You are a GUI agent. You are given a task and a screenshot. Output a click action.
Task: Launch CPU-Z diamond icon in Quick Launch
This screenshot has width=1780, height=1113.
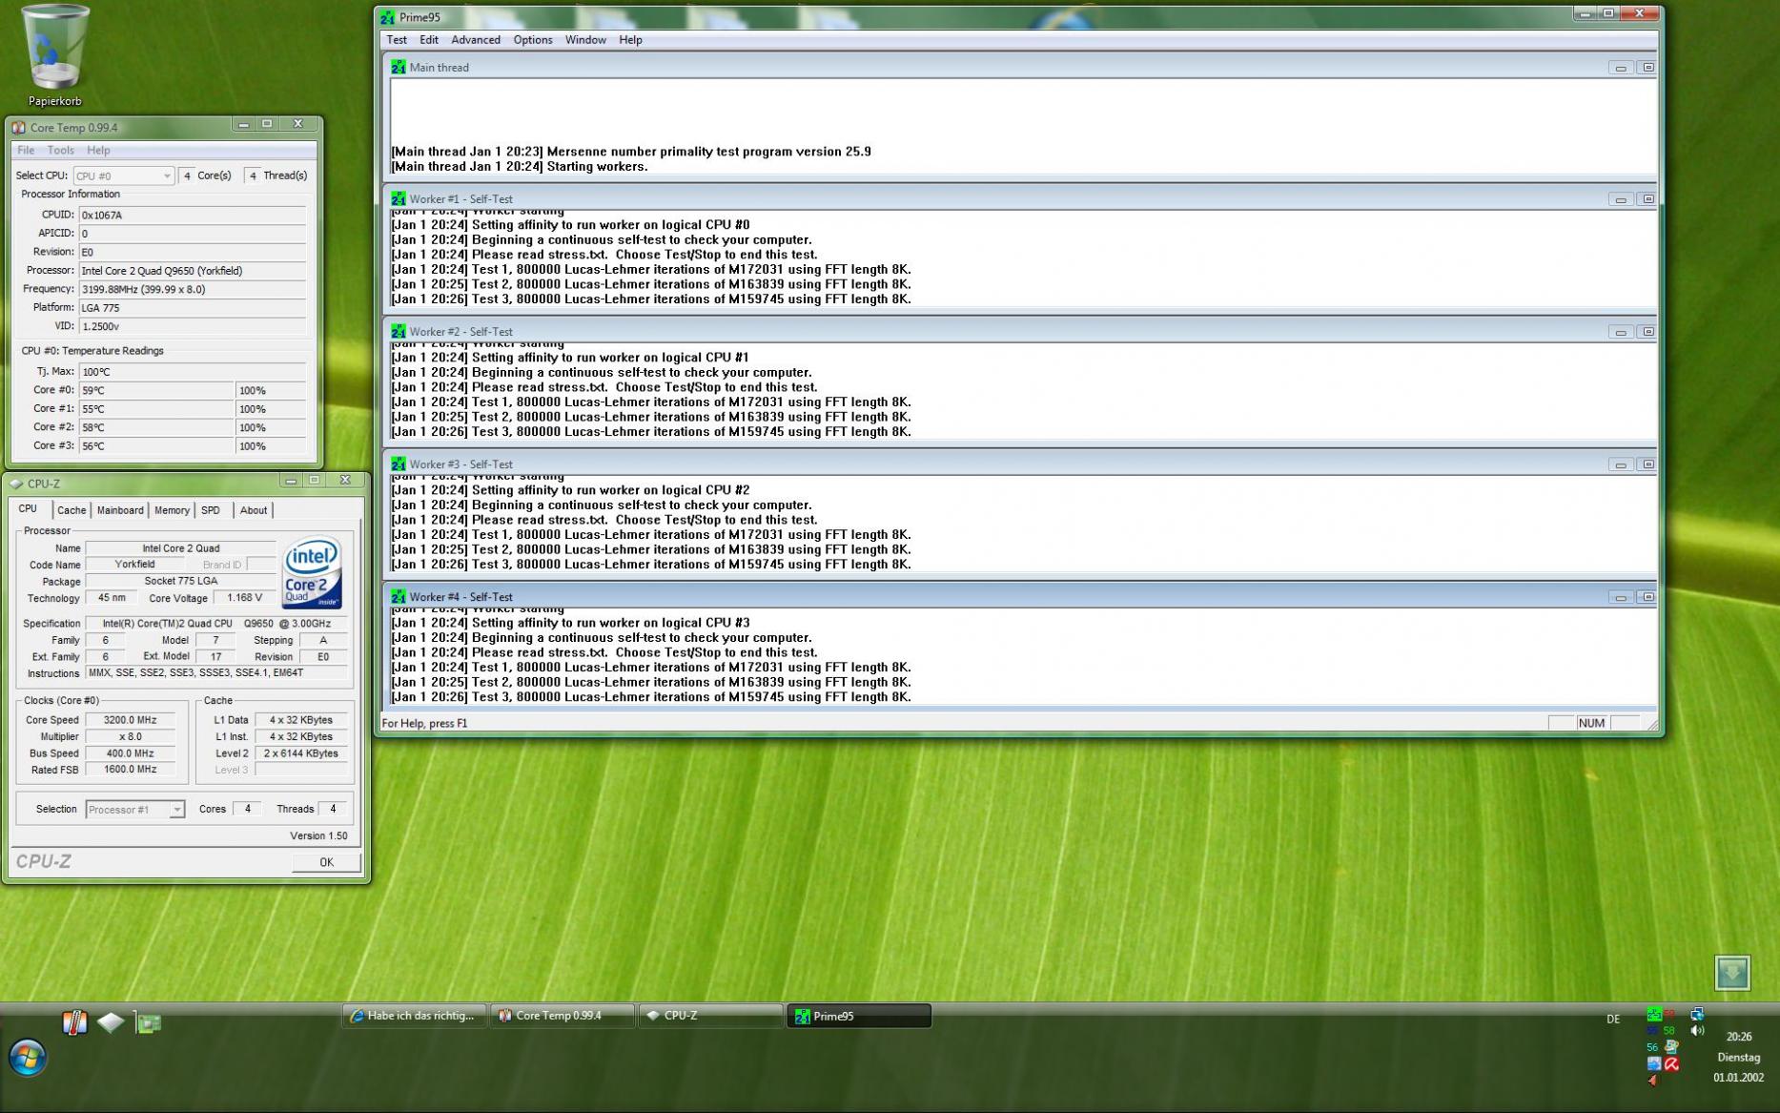[111, 1022]
